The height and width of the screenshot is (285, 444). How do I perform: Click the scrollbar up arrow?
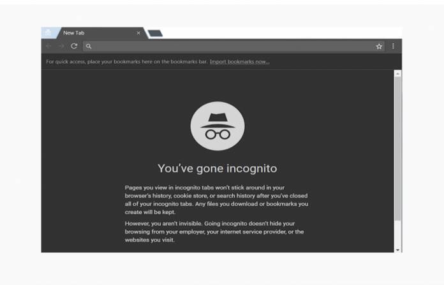coord(397,73)
